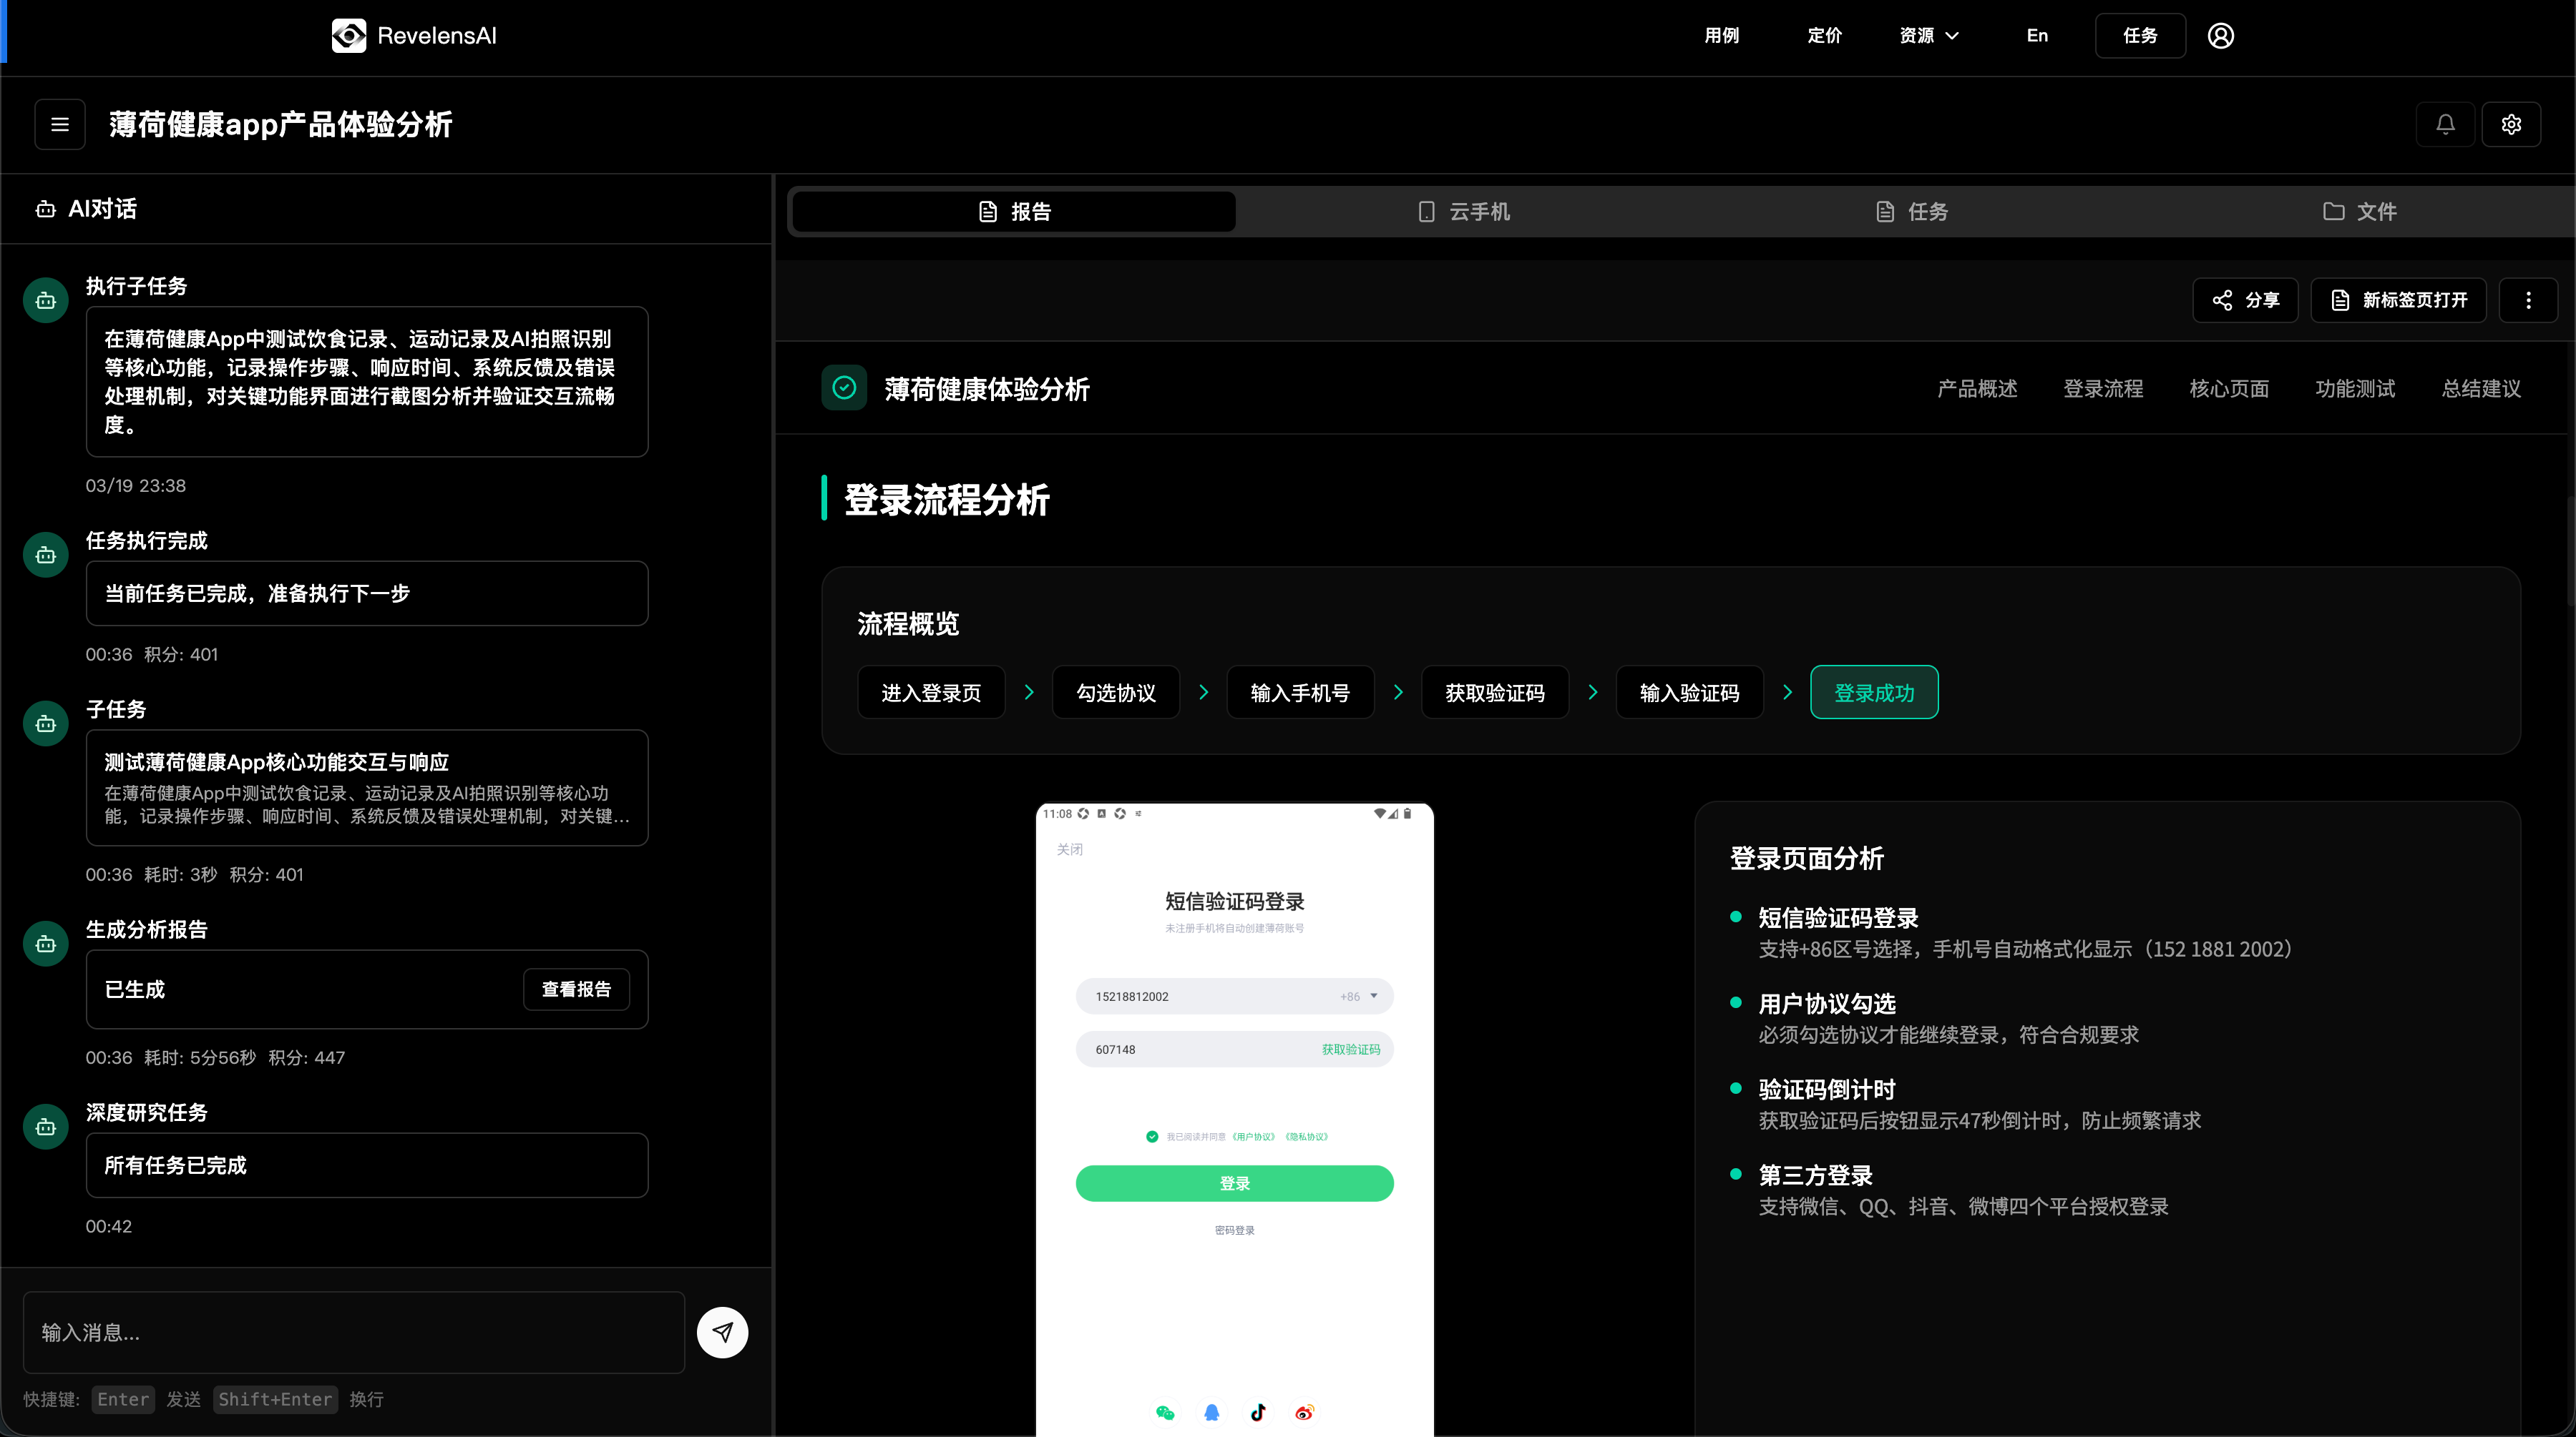Open the user account profile icon

pyautogui.click(x=2220, y=36)
